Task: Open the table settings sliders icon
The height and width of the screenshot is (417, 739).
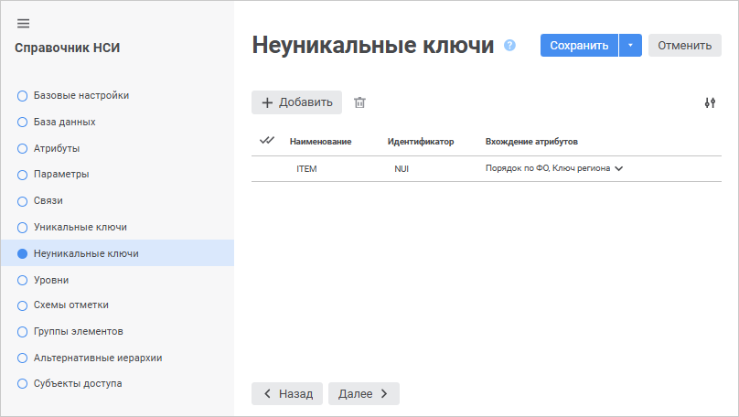Action: (710, 102)
